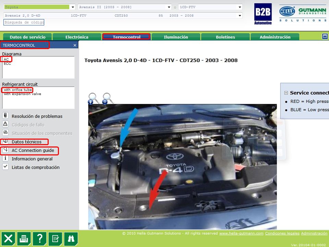Click the Hella Gutmann Solutions logo
This screenshot has height=247, width=329.
point(303,14)
